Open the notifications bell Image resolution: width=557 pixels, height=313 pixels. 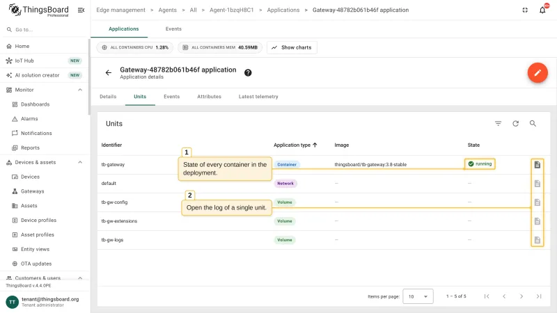(542, 10)
